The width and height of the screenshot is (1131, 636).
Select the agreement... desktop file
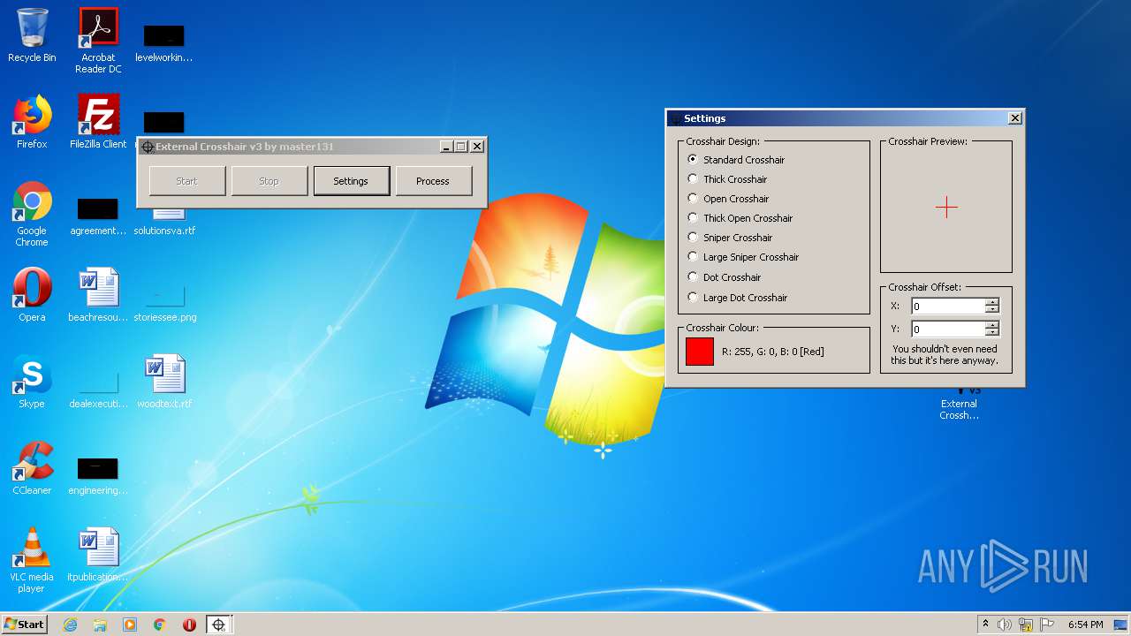(x=98, y=216)
